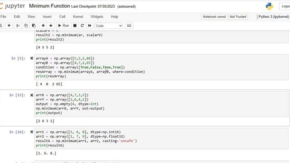Open the command palette keyboard icon
The width and height of the screenshot is (290, 163).
[129, 26]
